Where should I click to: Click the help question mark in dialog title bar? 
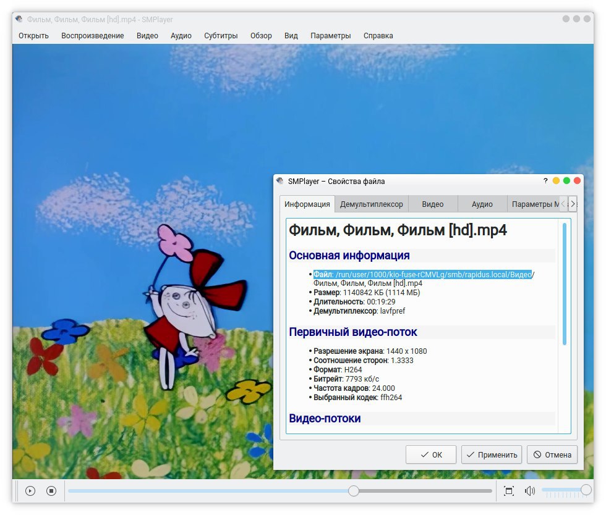coord(545,181)
